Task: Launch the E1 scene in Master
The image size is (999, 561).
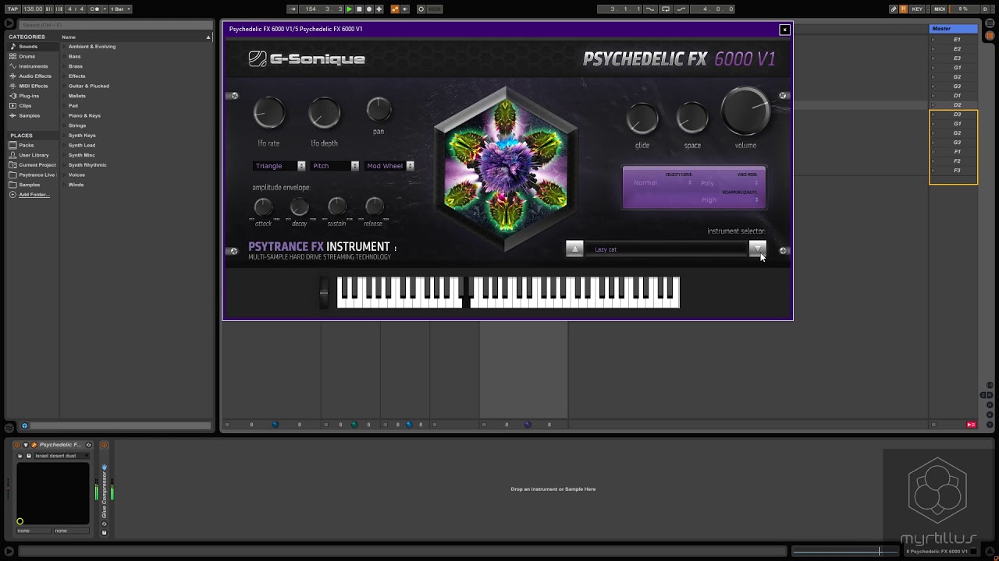Action: coord(933,40)
